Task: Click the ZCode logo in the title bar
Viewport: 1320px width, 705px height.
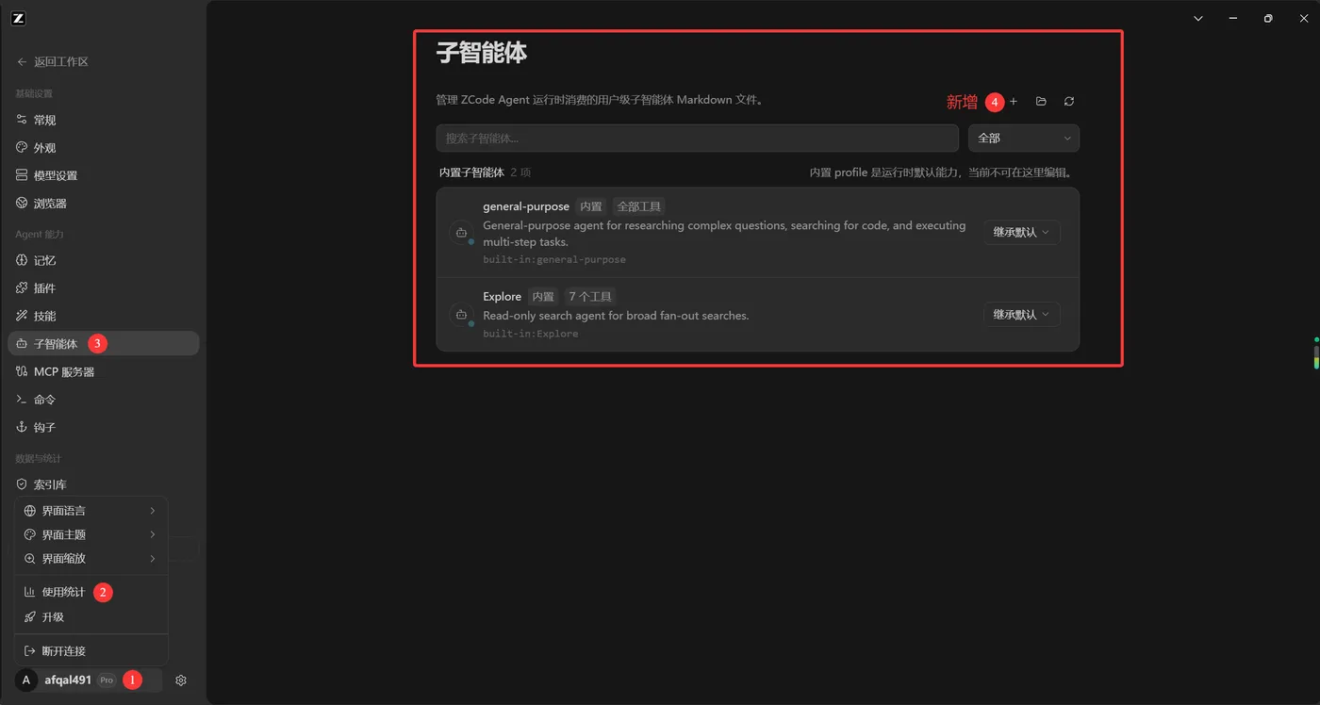Action: [19, 18]
